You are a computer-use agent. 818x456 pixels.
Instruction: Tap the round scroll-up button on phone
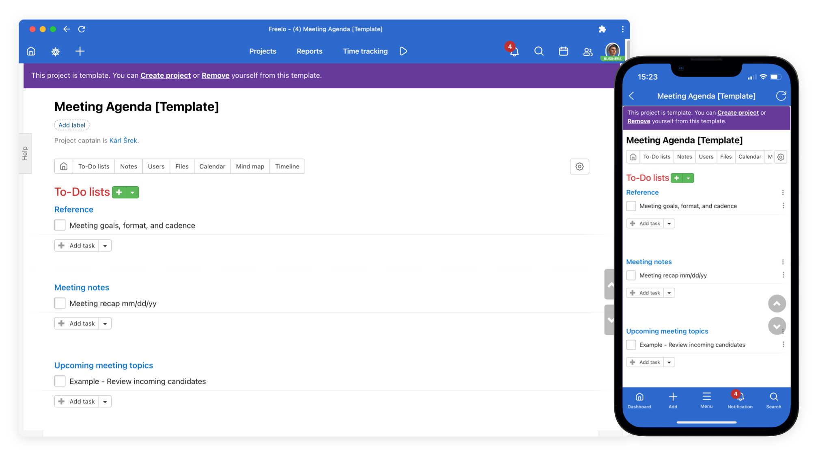click(777, 304)
